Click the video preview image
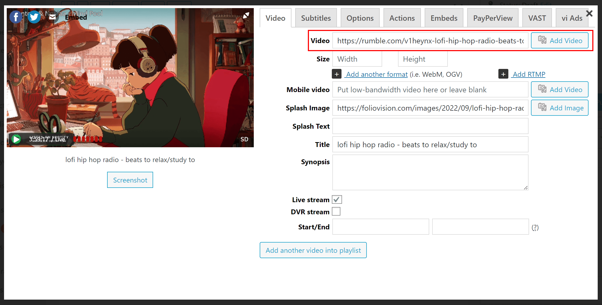The width and height of the screenshot is (602, 305). click(x=130, y=78)
